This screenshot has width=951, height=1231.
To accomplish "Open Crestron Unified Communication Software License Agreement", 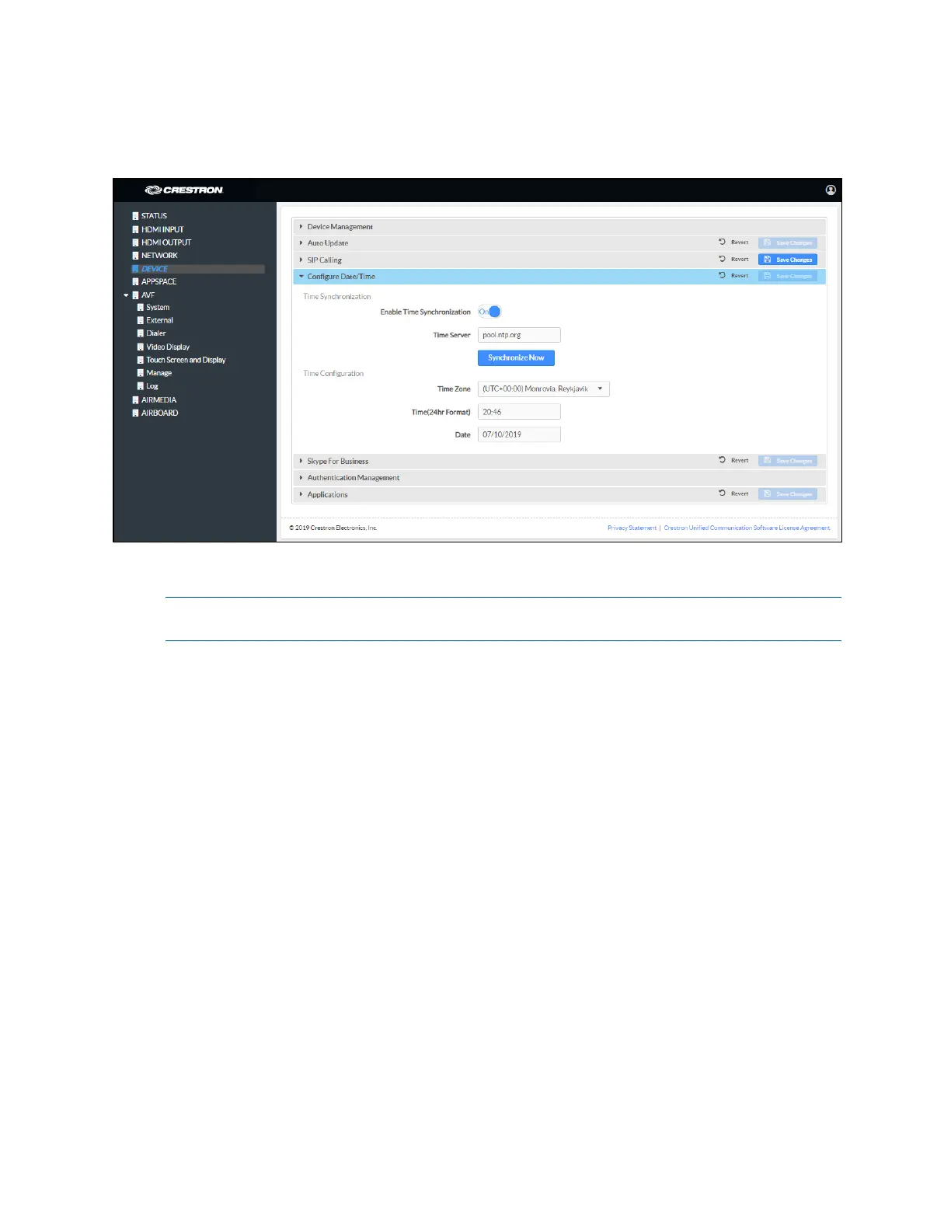I will pyautogui.click(x=747, y=528).
